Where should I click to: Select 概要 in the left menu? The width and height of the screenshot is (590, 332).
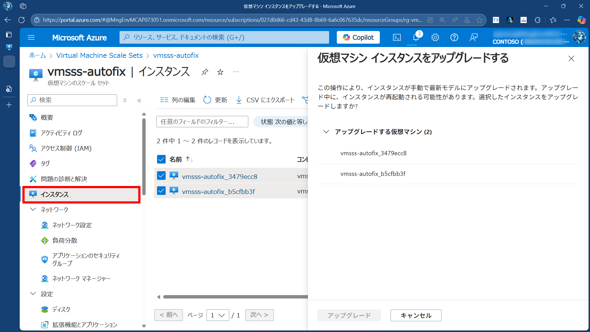(47, 117)
